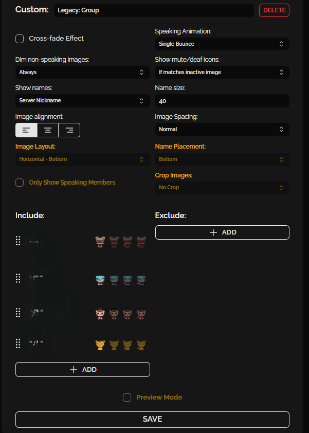Click drag handle of fourth included member
Screen dimensions: 309x433
coord(18,344)
